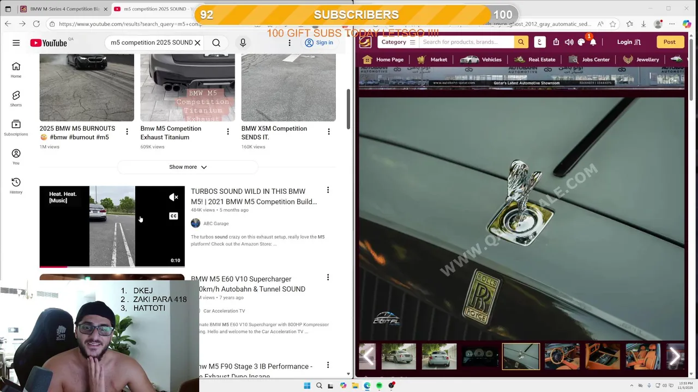This screenshot has height=392, width=698.
Task: Unmute the video preview thumbnail
Action: 173,197
